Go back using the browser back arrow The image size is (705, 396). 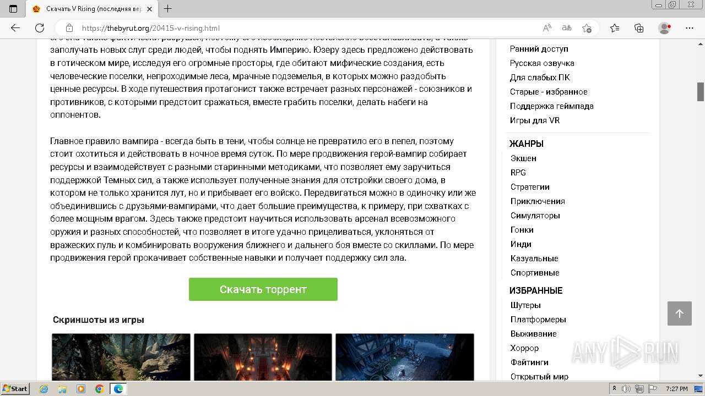click(x=15, y=28)
